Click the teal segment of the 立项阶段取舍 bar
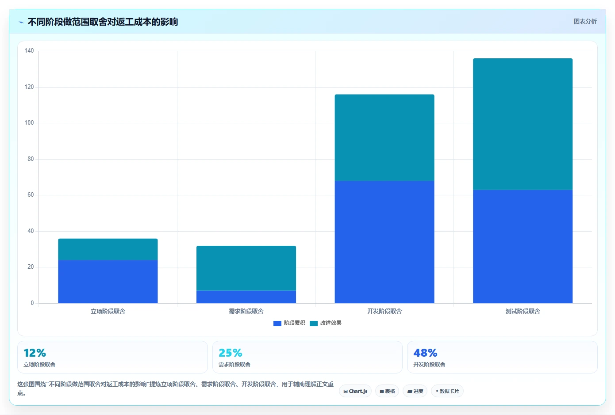Screen dimensions: 615x415 (108, 249)
